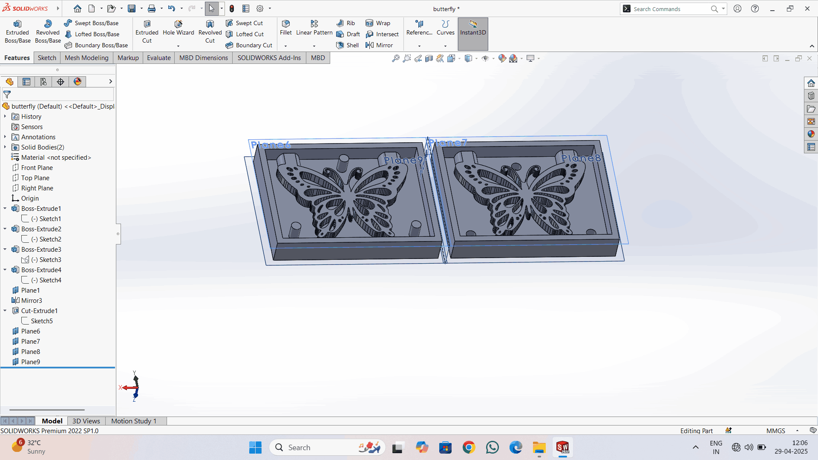Click the FeatureManager filter field

tap(58, 95)
